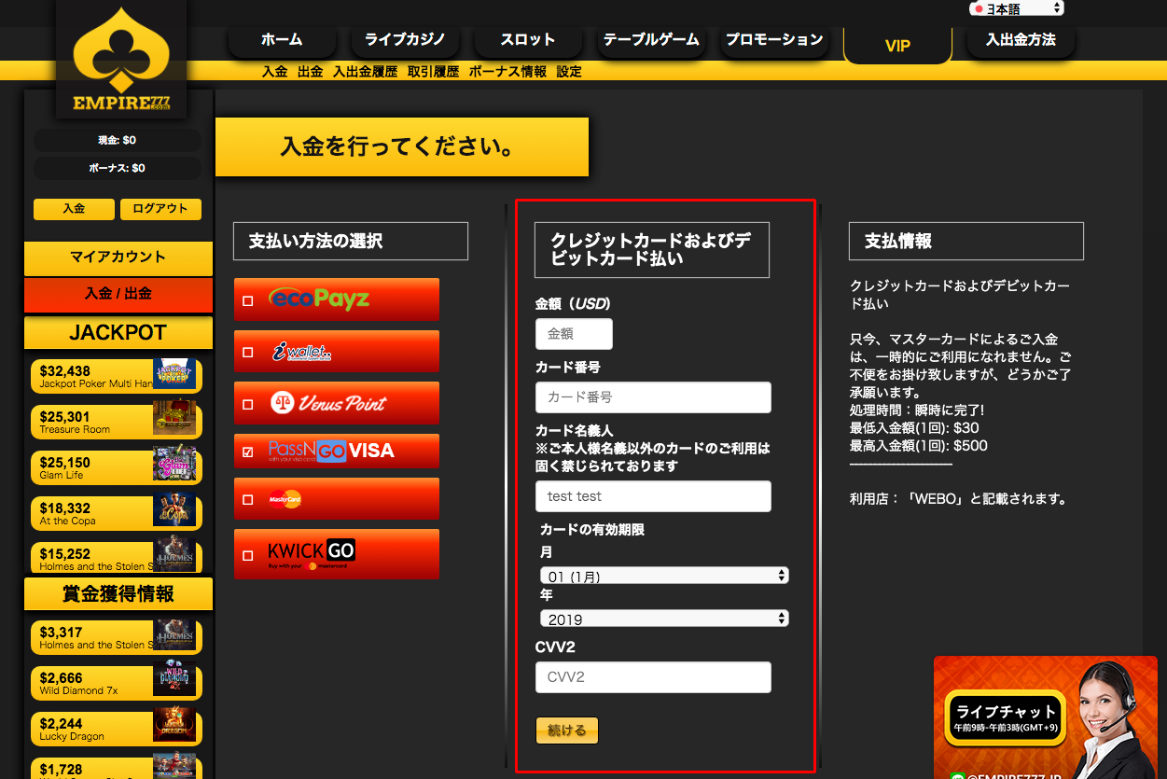Focus the カード番号 input field
1167x779 pixels.
[653, 397]
